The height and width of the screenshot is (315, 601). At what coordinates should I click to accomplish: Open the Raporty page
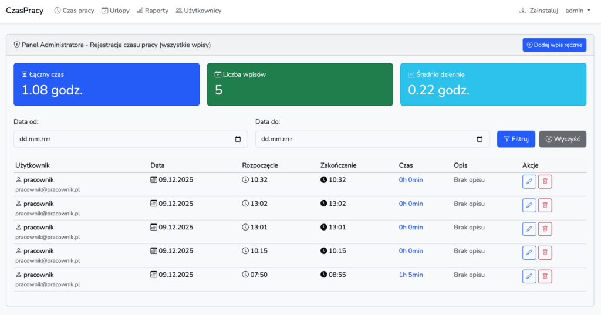point(153,11)
